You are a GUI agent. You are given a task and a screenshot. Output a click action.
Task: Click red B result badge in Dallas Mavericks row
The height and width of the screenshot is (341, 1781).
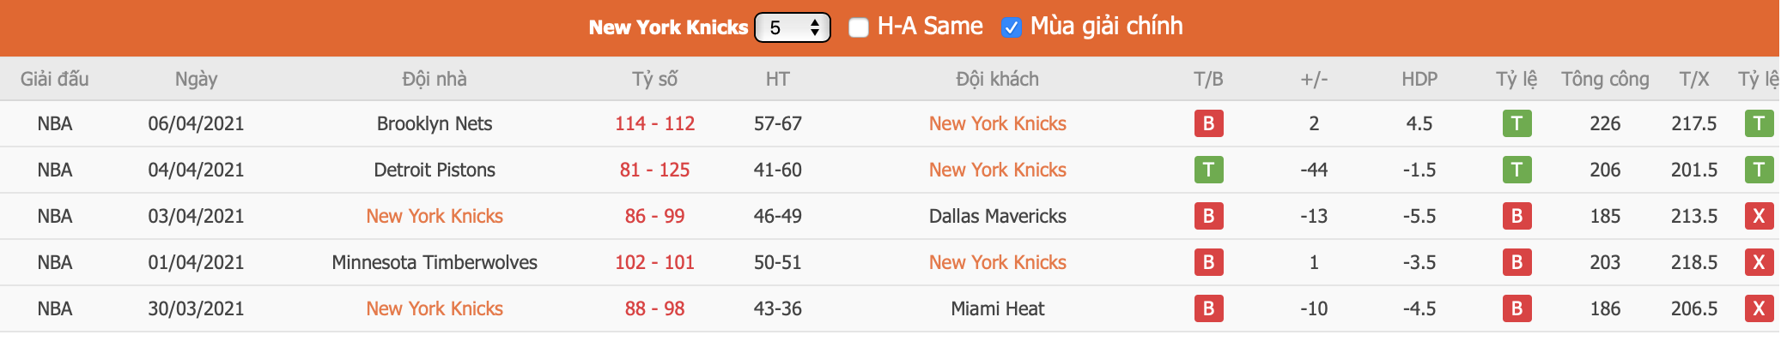tap(1208, 216)
